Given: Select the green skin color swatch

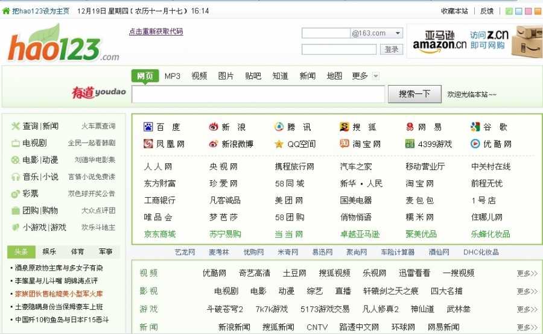Looking at the screenshot, I should click(509, 11).
